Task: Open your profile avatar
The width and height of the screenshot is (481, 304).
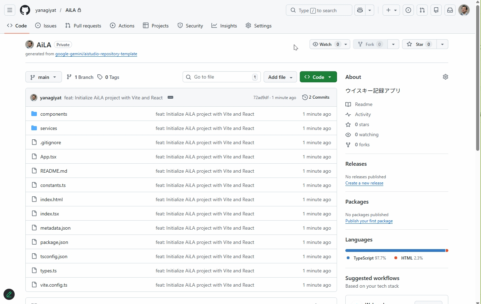Action: tap(464, 10)
